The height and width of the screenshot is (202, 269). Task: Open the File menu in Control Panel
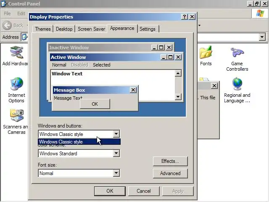click(x=7, y=13)
